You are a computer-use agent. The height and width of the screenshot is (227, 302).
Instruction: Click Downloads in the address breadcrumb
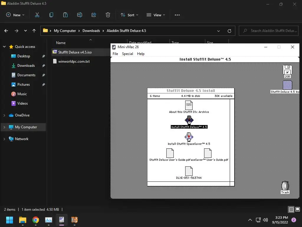91,31
